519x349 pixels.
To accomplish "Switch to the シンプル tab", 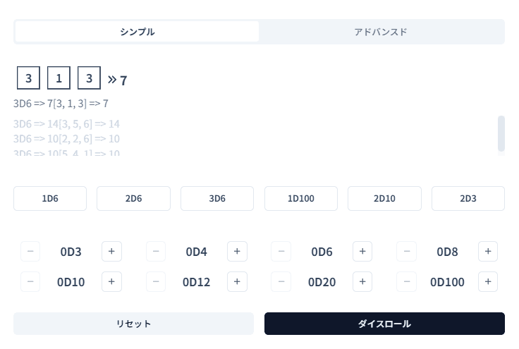I will [x=137, y=32].
